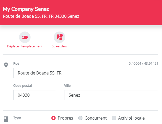The width and height of the screenshot is (162, 124).
Task: Click the Code postal label
Action: 22,85
